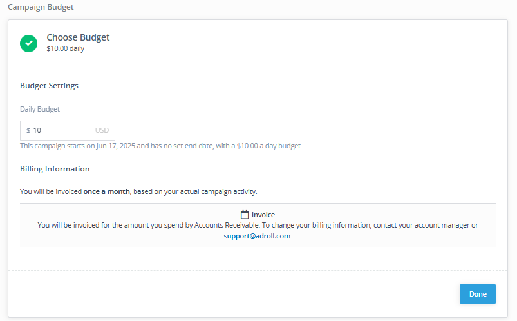Viewport: 517px width, 321px height.
Task: Click the "10" value in budget field
Action: pyautogui.click(x=37, y=130)
